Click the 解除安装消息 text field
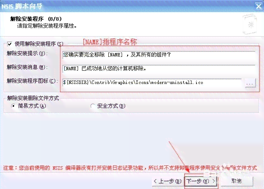This screenshot has width=264, height=189. pos(159,68)
